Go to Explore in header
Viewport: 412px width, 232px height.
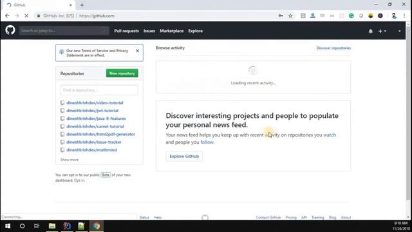(x=196, y=31)
